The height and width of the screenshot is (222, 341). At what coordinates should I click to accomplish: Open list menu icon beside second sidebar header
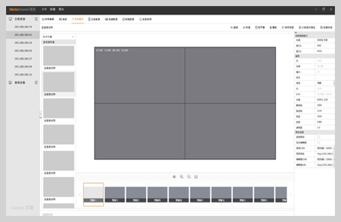(36, 83)
